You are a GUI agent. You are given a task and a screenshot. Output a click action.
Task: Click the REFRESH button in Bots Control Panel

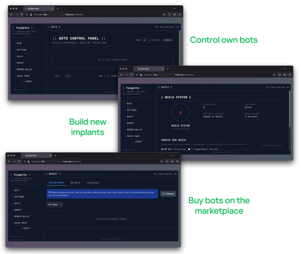[167, 40]
